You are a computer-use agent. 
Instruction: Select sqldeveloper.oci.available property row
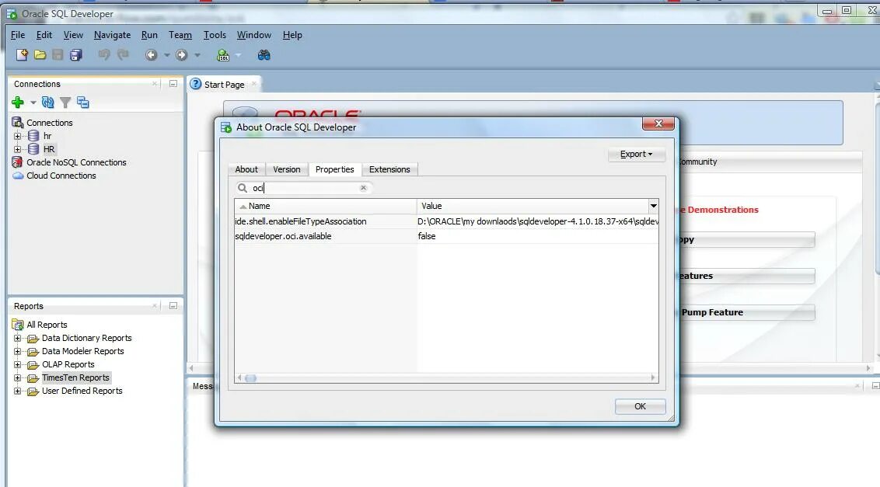point(446,236)
